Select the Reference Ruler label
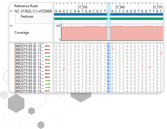This screenshot has height=129, width=167. pyautogui.click(x=26, y=6)
